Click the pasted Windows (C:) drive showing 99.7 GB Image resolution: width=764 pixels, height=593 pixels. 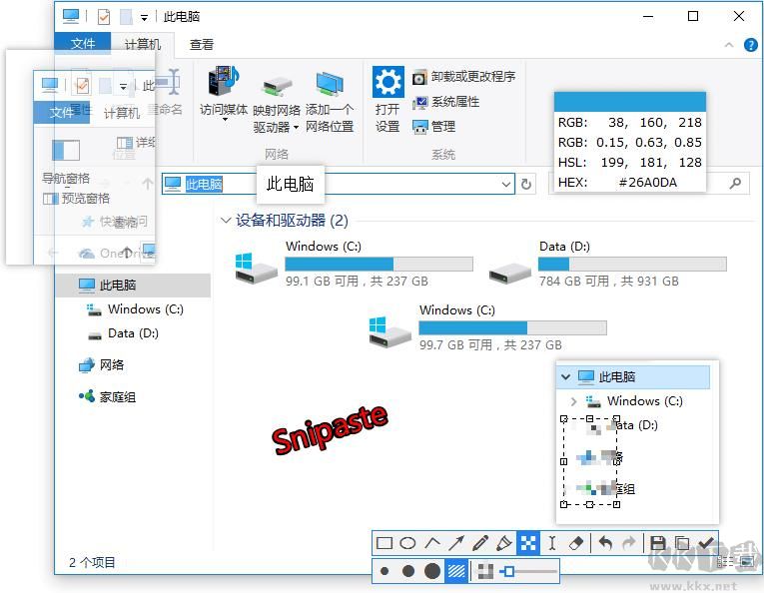tap(486, 327)
